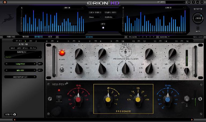Select AFX channel 2
This screenshot has width=206, height=122.
(36, 41)
